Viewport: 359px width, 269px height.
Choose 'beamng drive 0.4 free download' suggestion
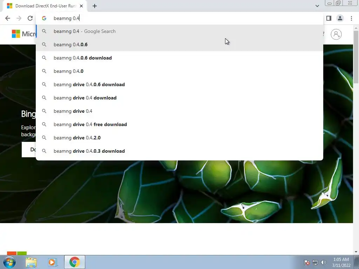click(179, 124)
